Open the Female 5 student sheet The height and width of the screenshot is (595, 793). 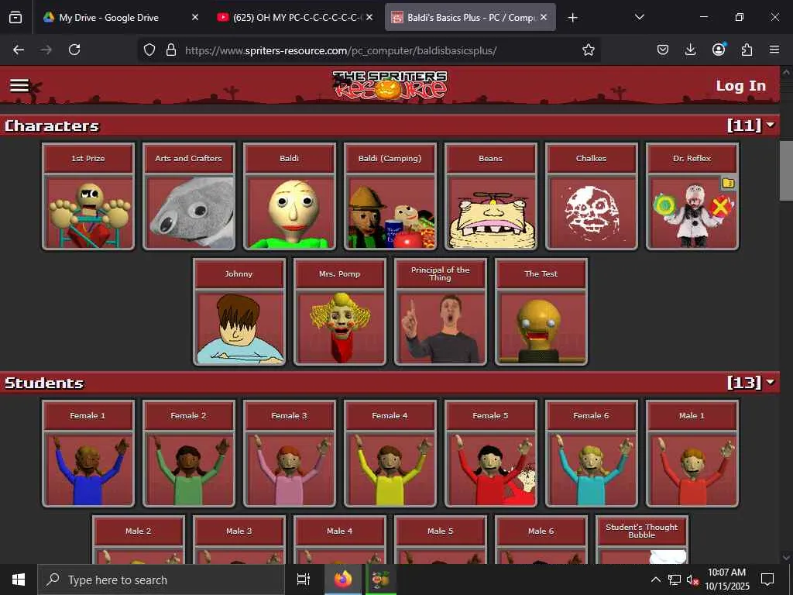tap(490, 453)
